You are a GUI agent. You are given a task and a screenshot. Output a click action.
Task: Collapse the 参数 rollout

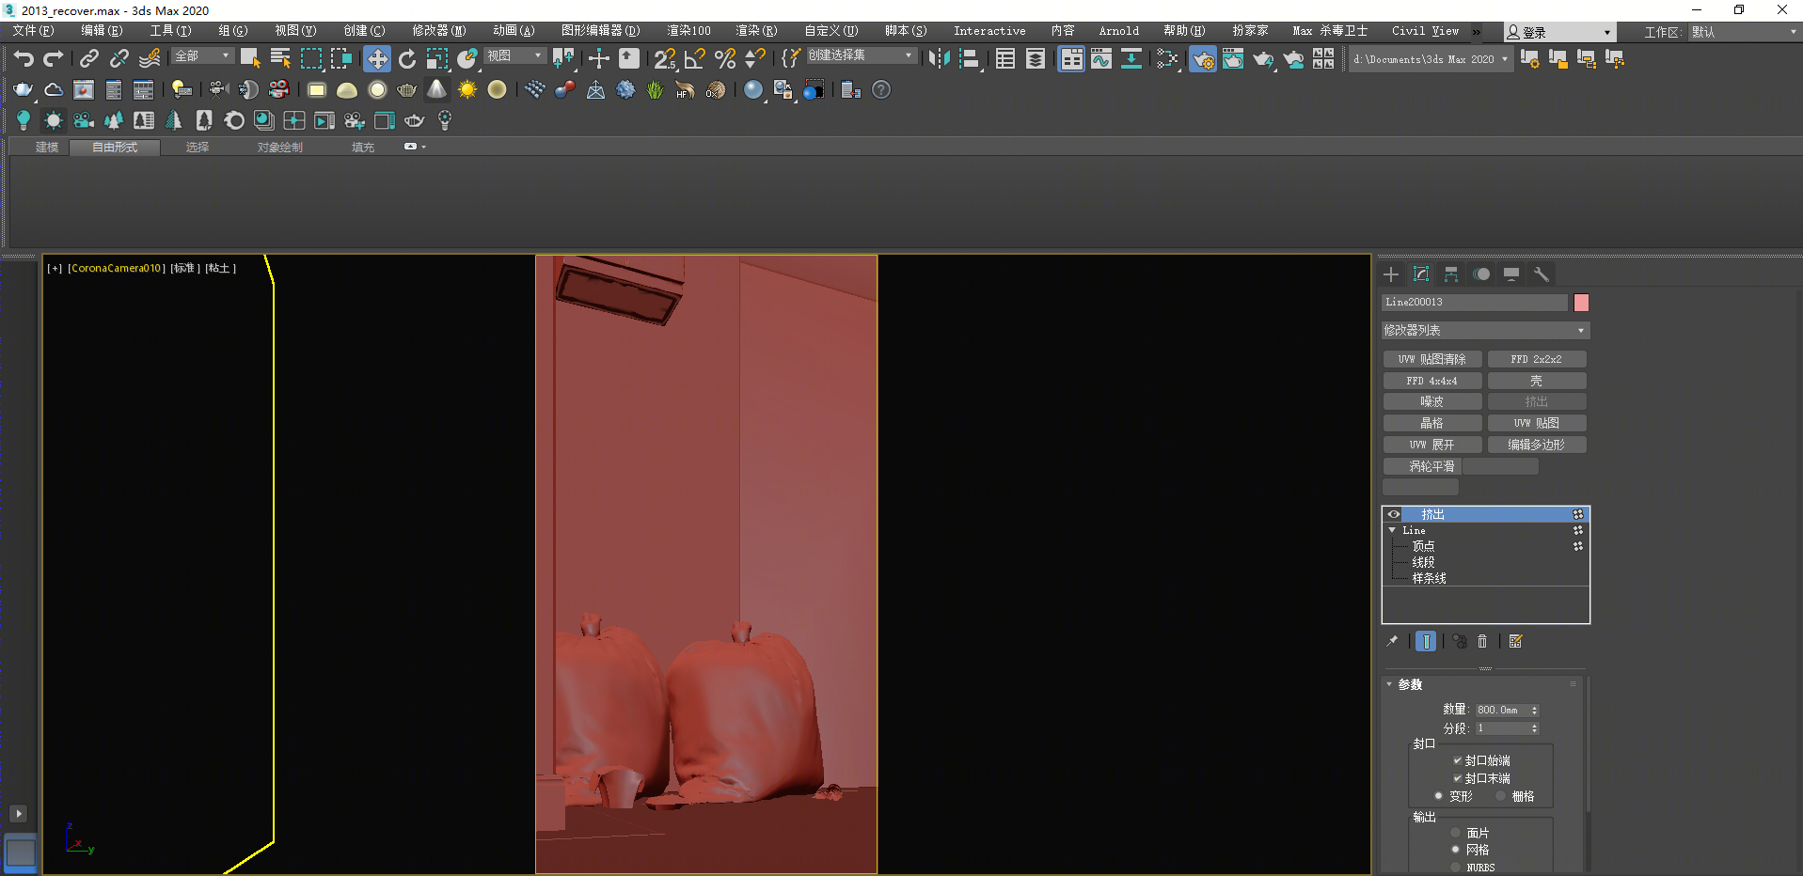(1409, 684)
